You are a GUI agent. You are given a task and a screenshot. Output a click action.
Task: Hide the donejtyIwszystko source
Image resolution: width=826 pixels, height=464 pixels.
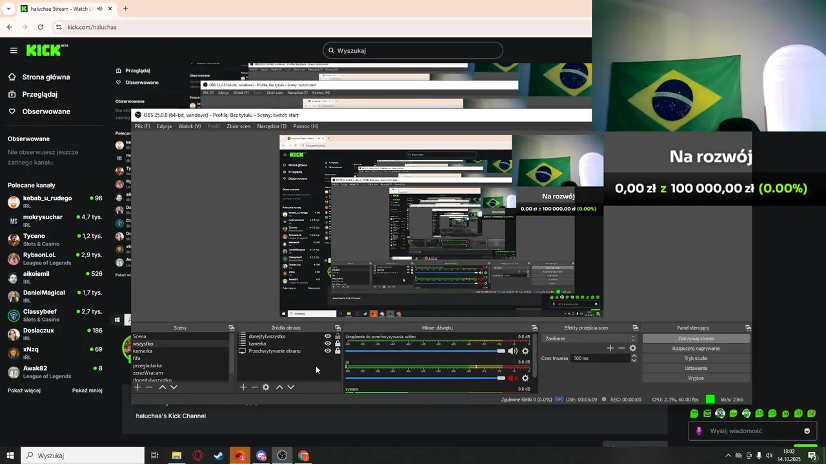(328, 336)
